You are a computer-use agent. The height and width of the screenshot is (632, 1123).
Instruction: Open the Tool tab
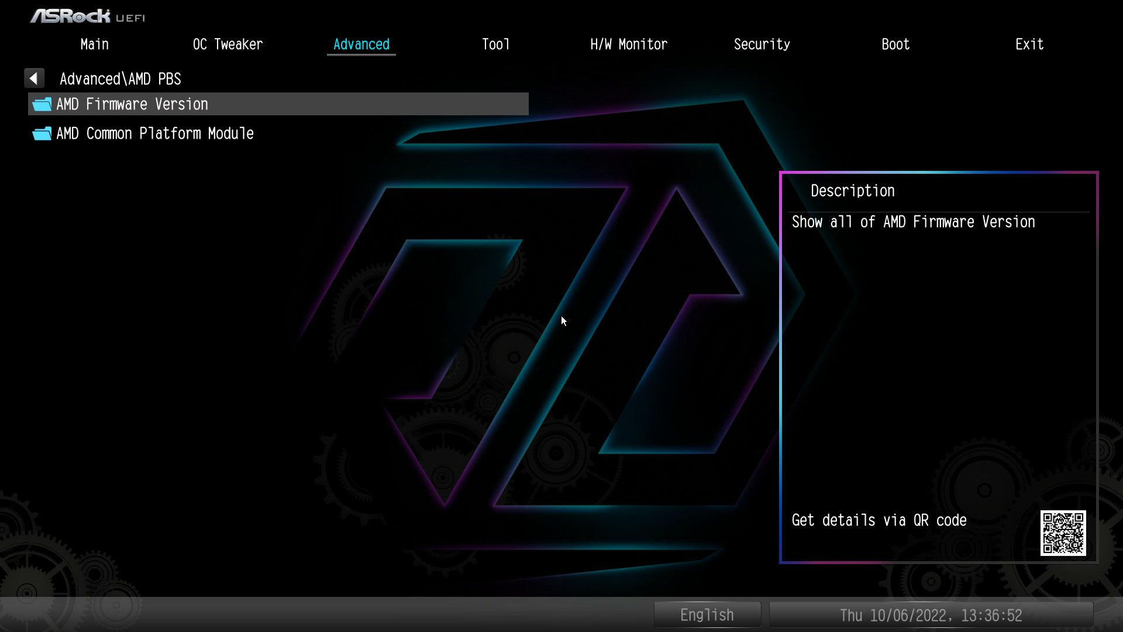(x=495, y=44)
